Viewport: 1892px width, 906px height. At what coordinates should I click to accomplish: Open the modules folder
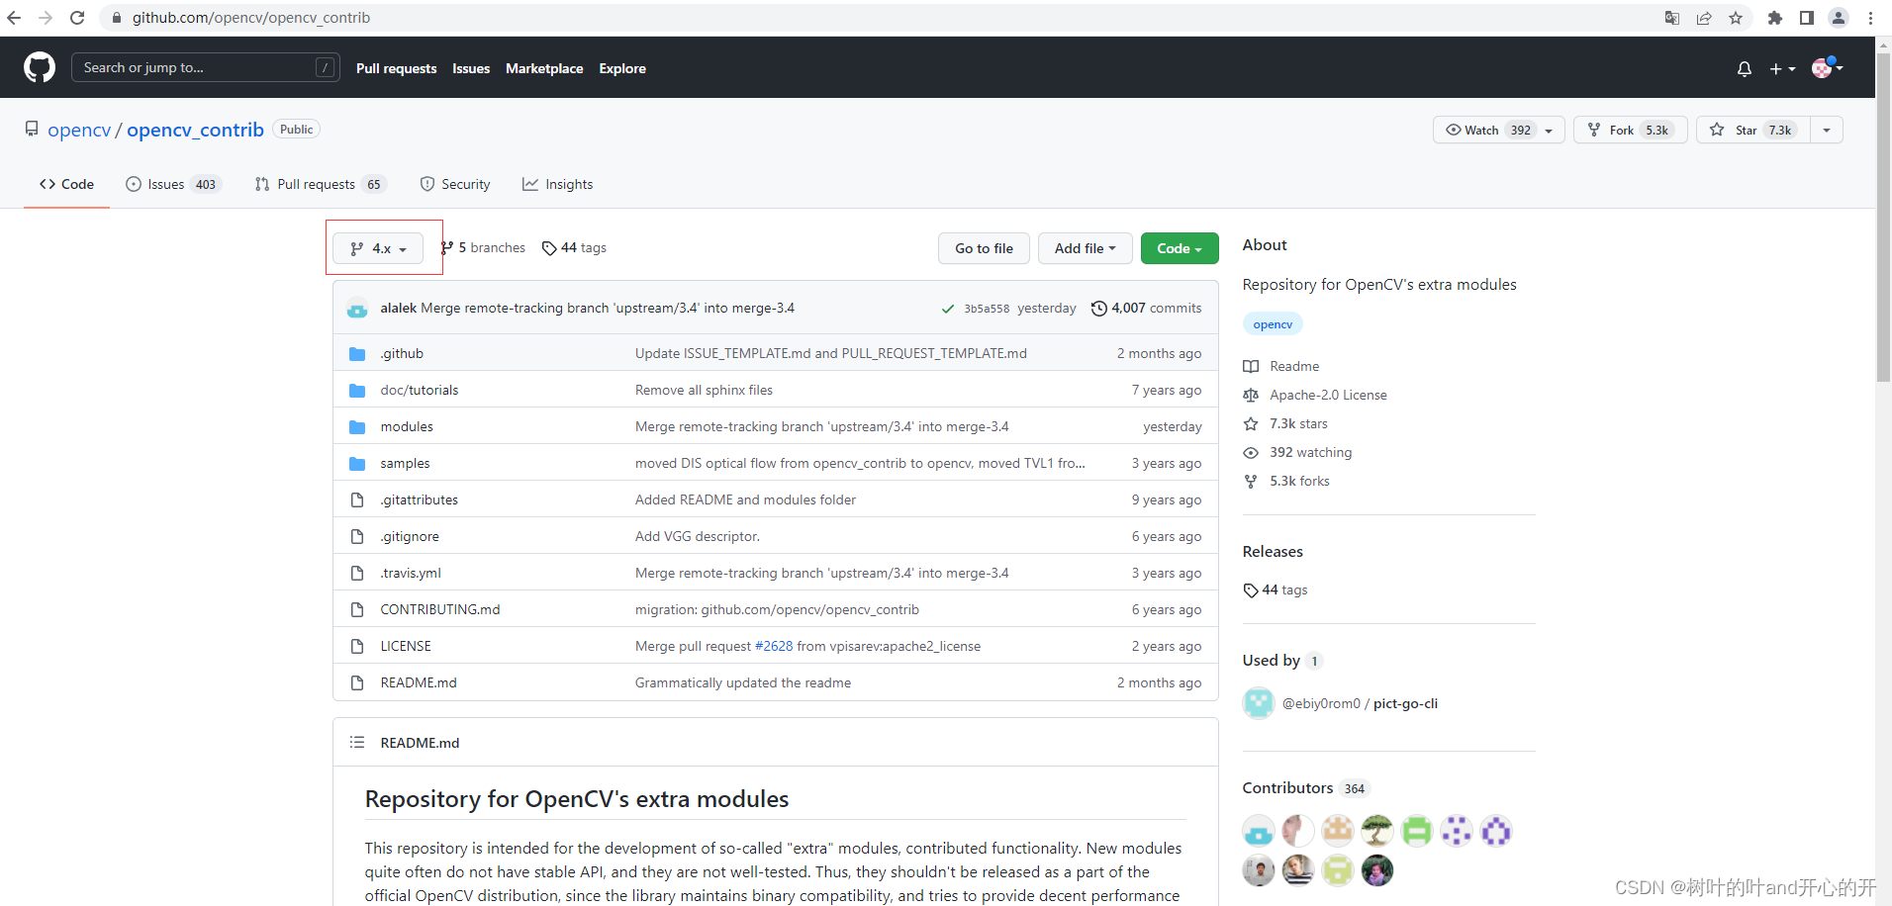[407, 426]
